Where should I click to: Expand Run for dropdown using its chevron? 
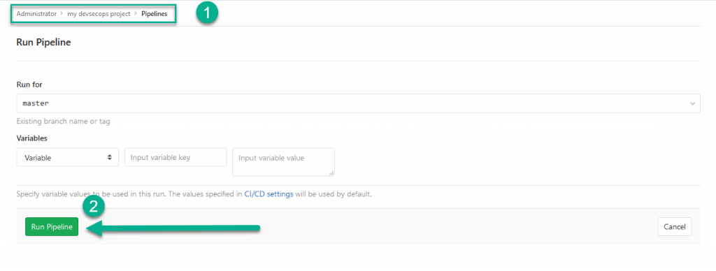point(692,104)
